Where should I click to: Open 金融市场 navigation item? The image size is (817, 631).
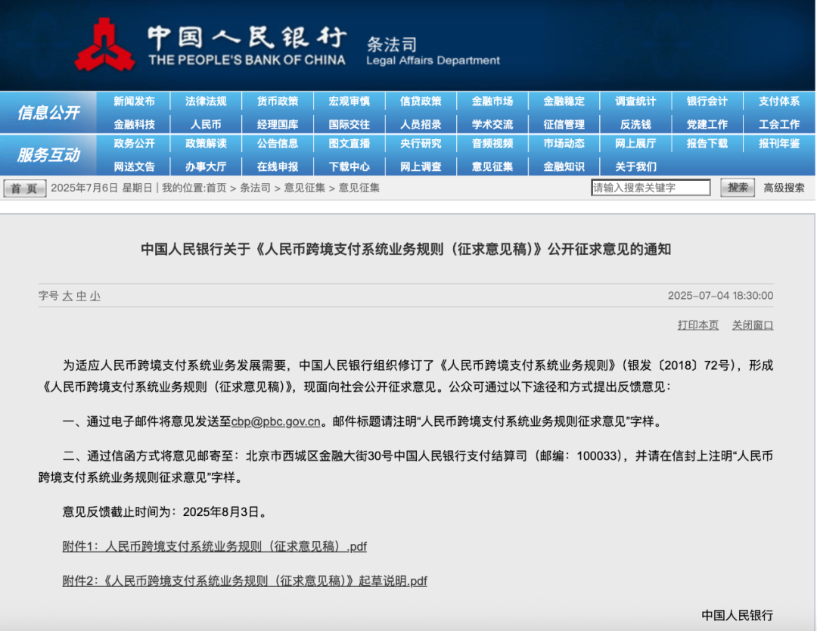pyautogui.click(x=492, y=101)
